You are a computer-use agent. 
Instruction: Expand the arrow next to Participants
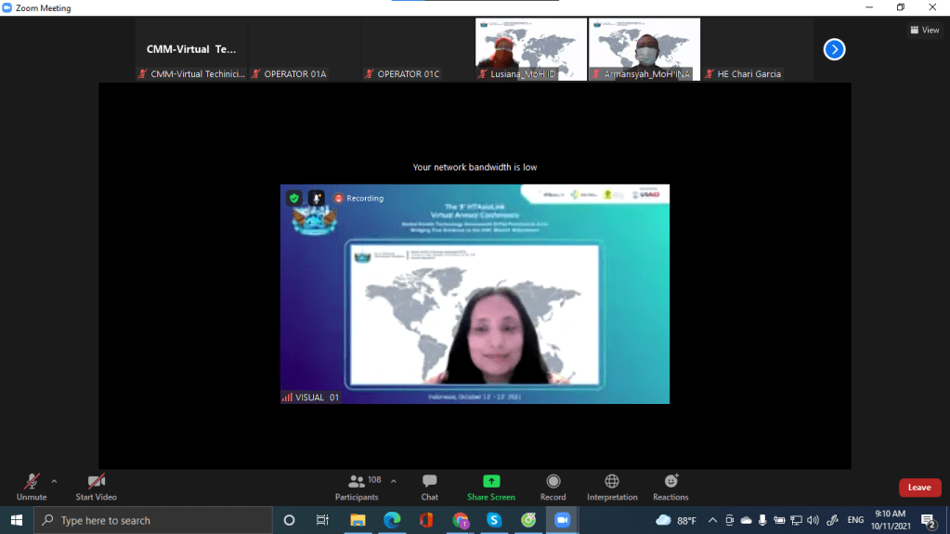[393, 481]
